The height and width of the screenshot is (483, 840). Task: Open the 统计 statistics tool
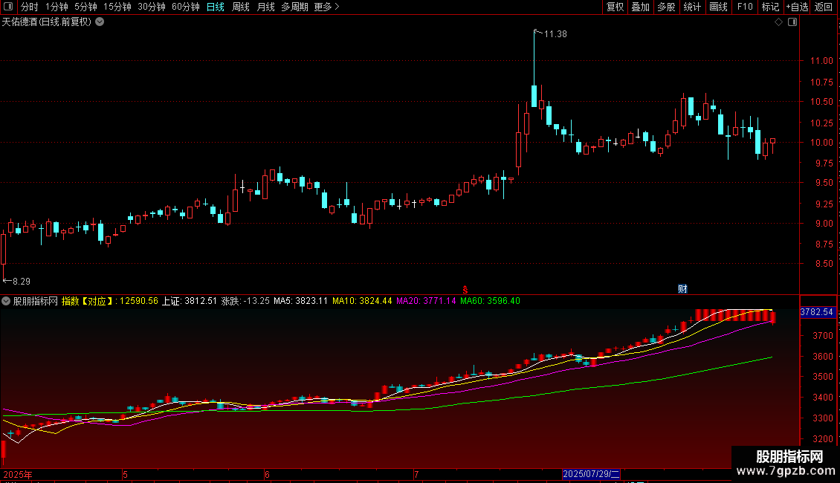coord(692,7)
